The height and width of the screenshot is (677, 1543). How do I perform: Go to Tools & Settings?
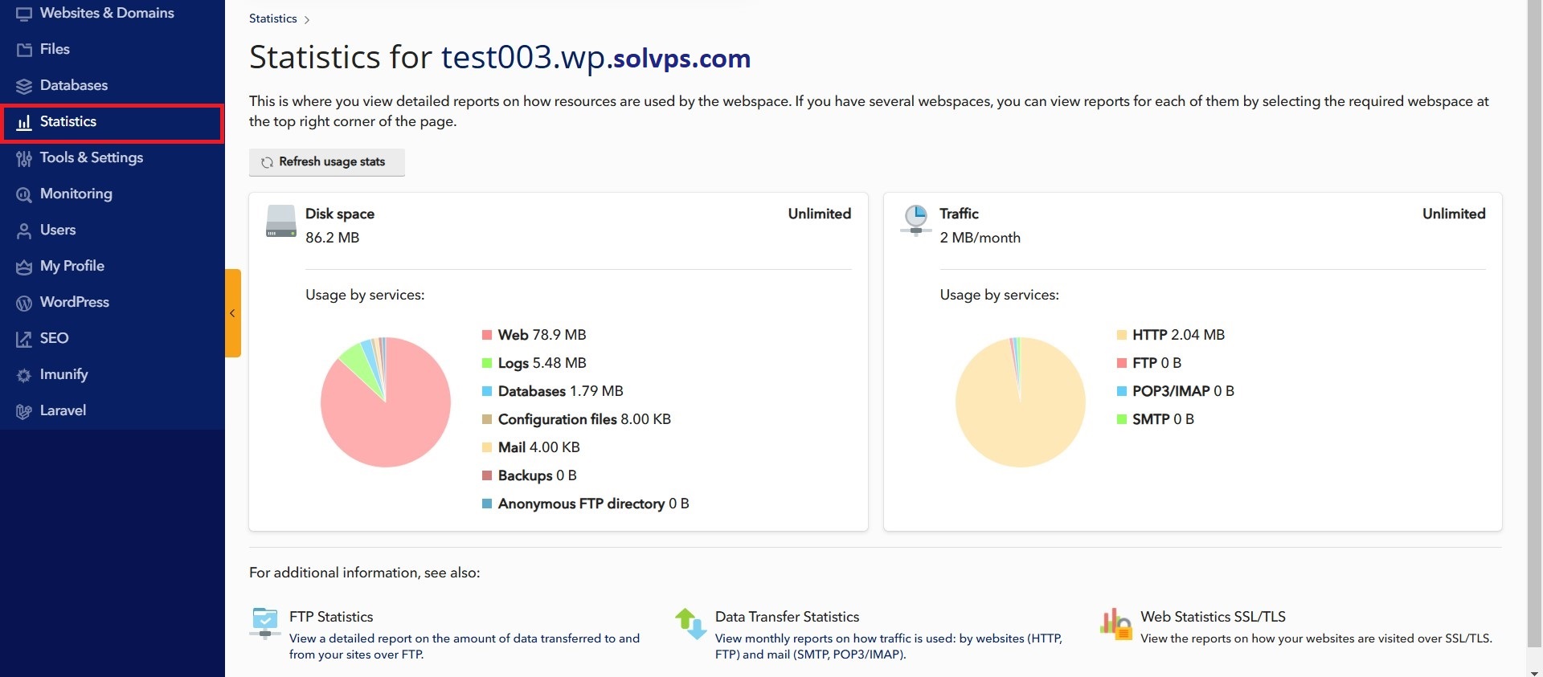pos(91,157)
